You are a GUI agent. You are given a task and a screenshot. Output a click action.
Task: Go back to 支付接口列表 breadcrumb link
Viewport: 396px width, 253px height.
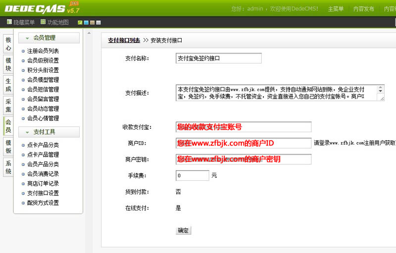pyautogui.click(x=124, y=41)
